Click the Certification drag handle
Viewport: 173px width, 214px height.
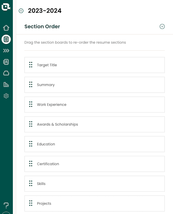click(31, 164)
